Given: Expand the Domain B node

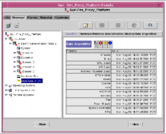Looking at the screenshot, I should click(15, 62).
